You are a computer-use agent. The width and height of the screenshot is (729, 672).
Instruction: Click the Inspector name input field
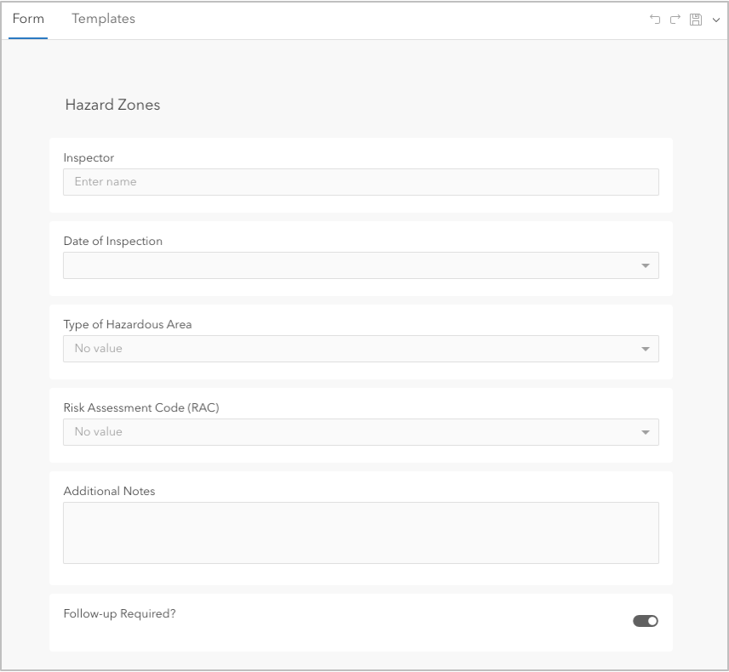[x=360, y=182]
